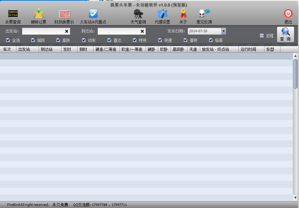Click the red 退出 exit icon
The image size is (299, 208).
coord(288,14)
